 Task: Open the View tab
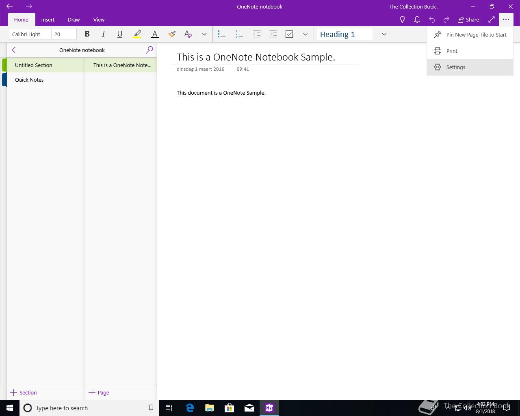pos(99,19)
